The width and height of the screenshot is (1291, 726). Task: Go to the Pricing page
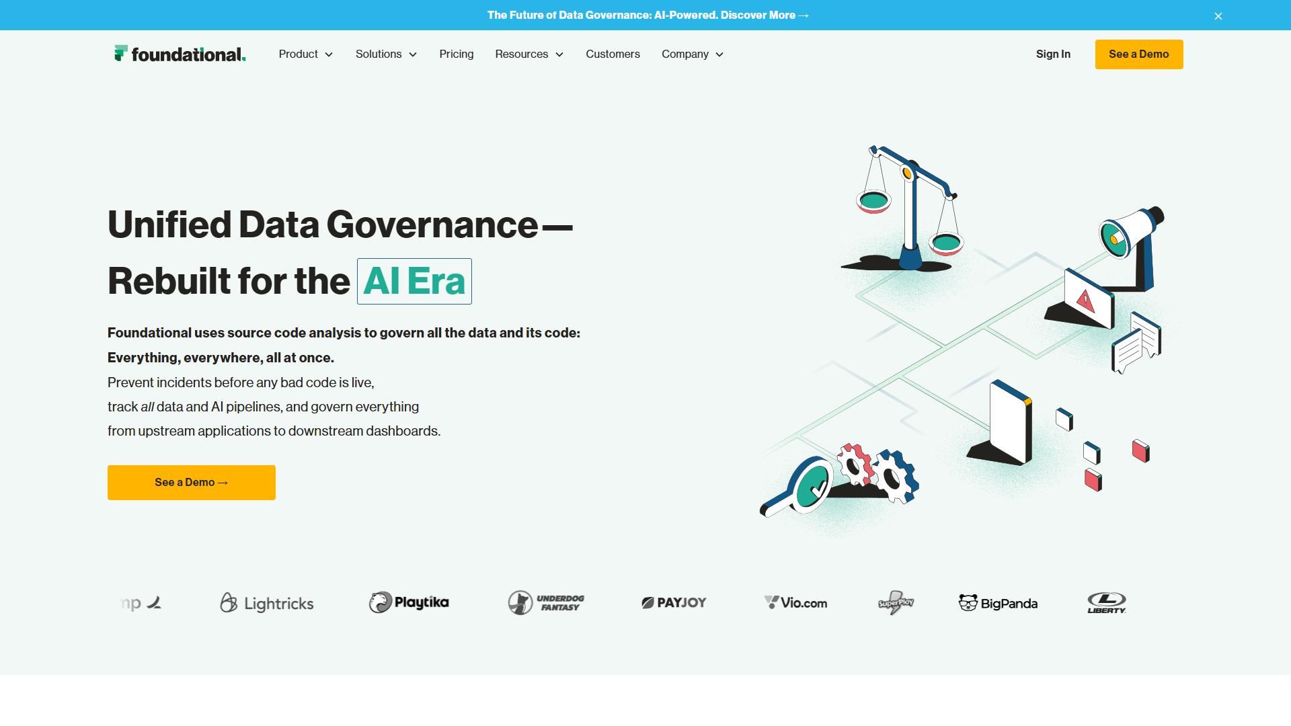(457, 54)
